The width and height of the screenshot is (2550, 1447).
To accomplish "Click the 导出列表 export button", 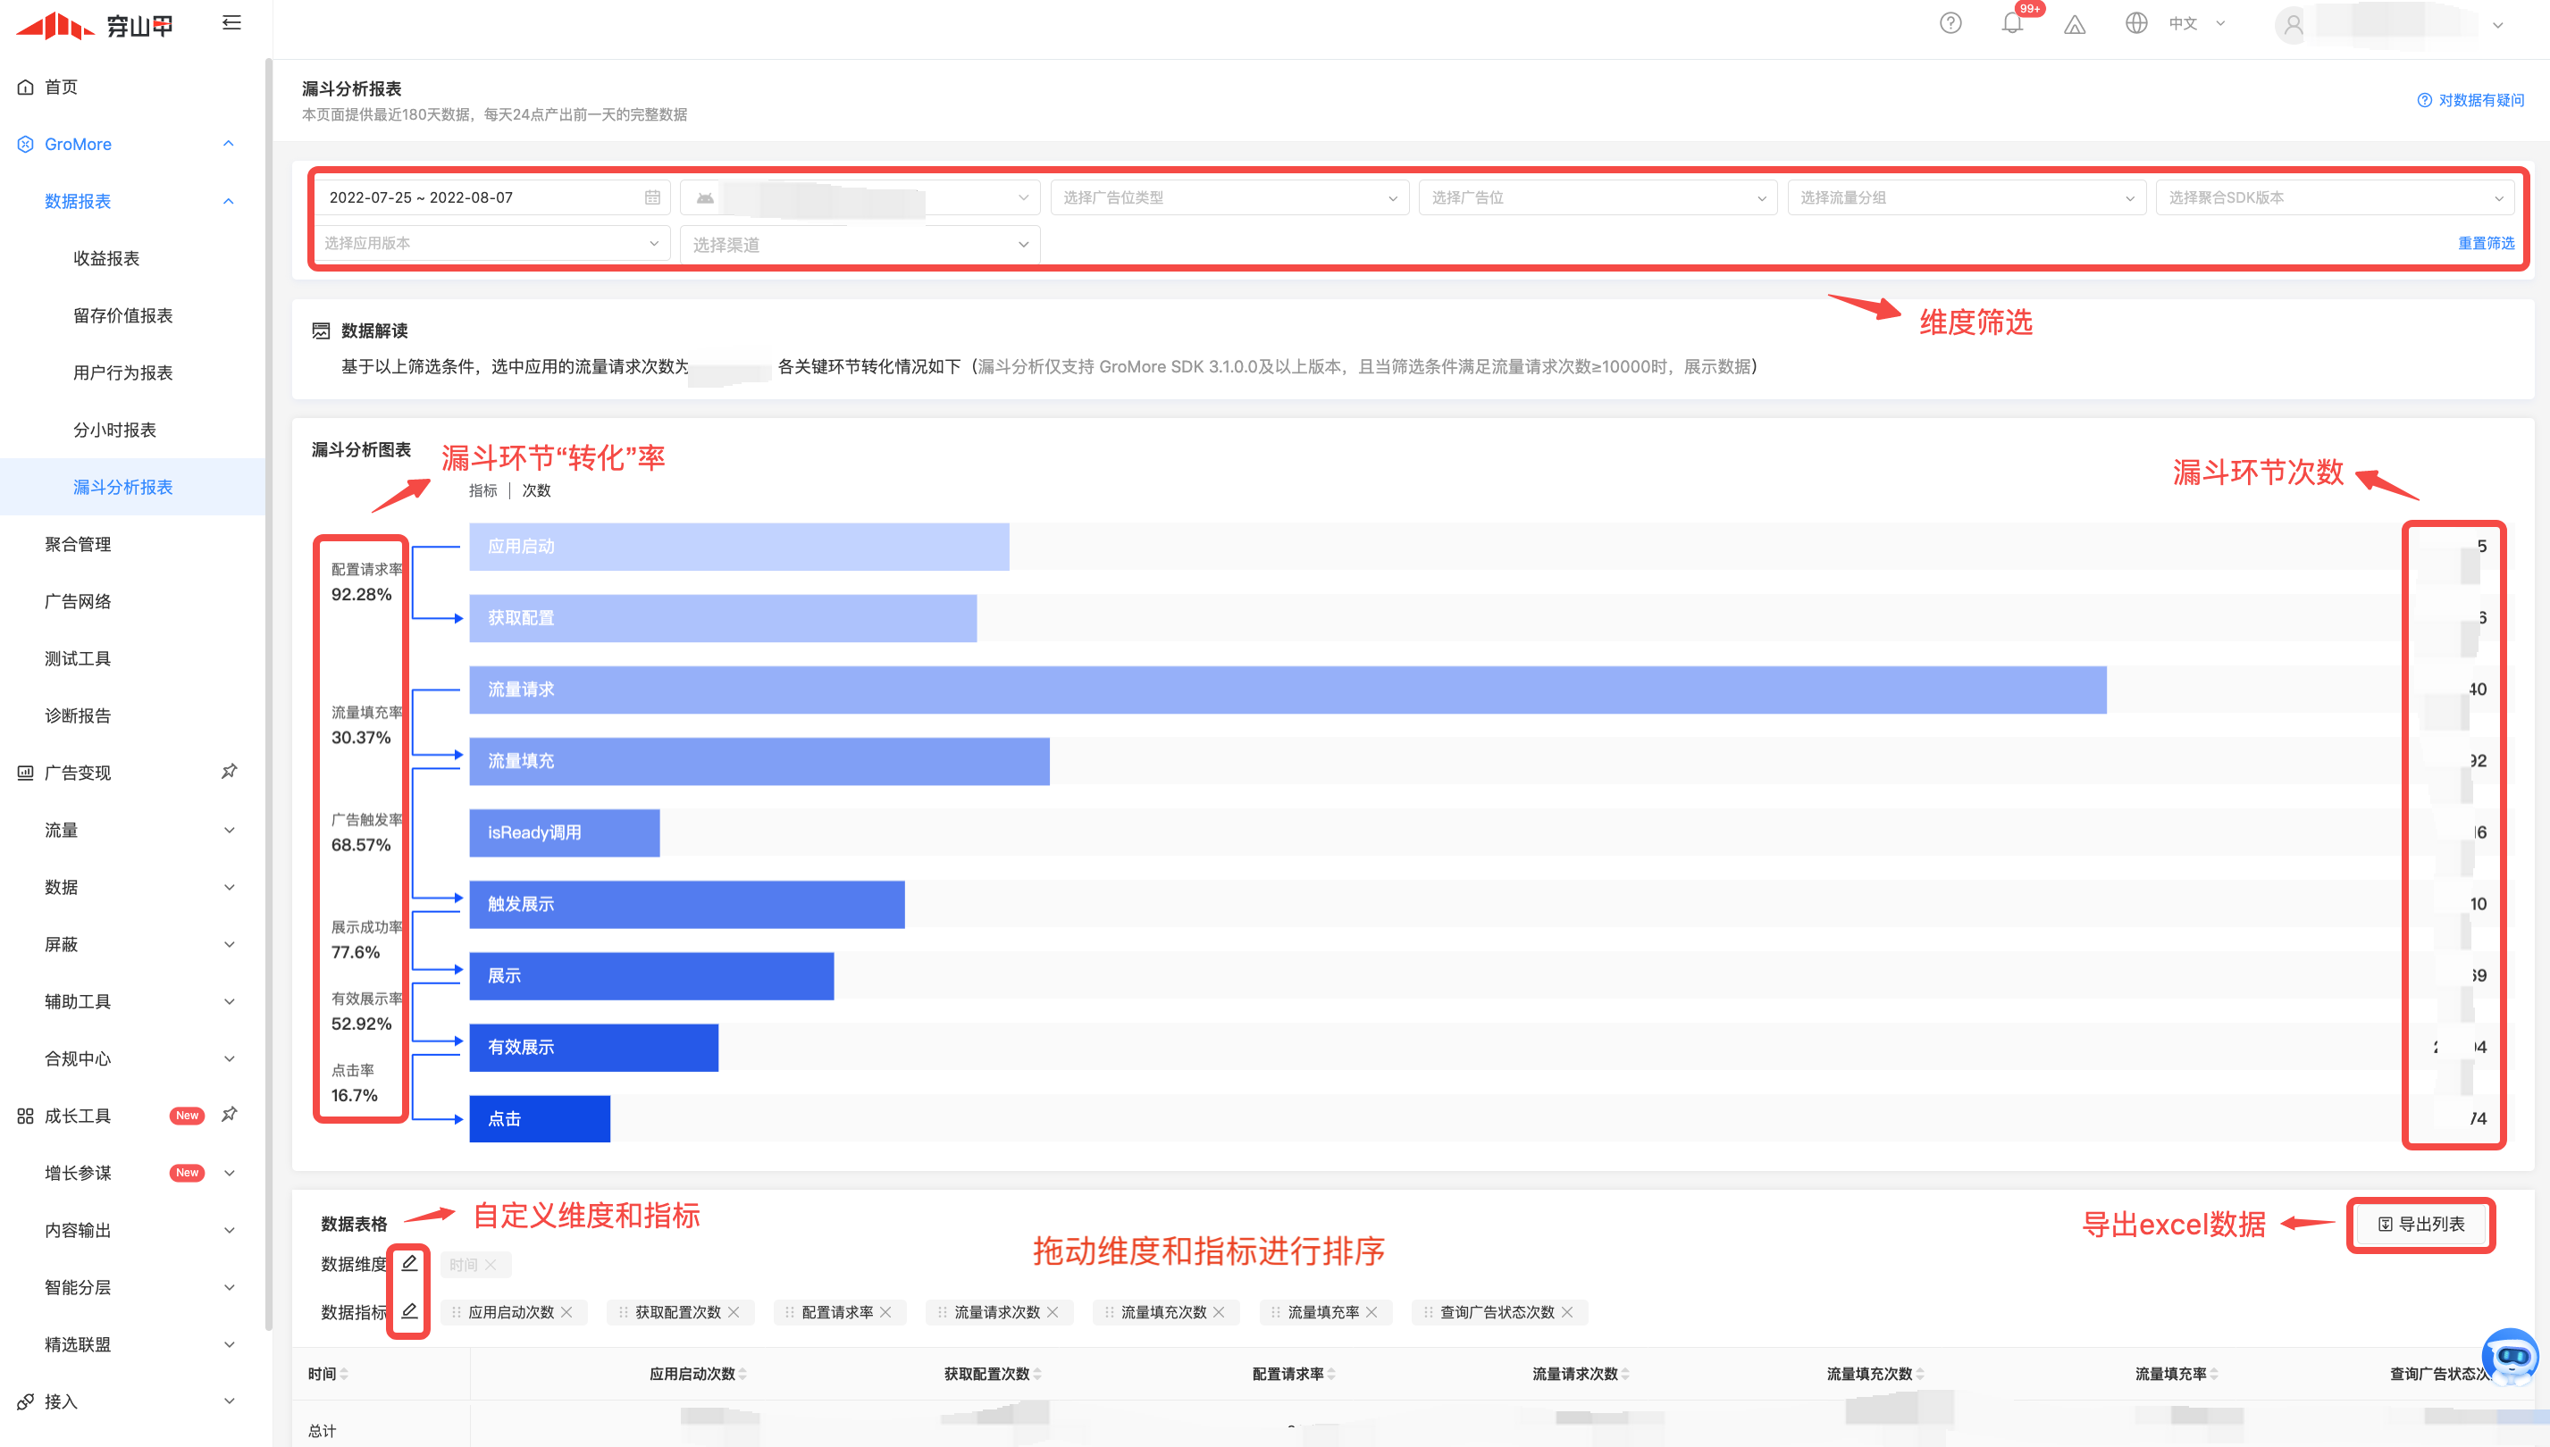I will [x=2420, y=1224].
